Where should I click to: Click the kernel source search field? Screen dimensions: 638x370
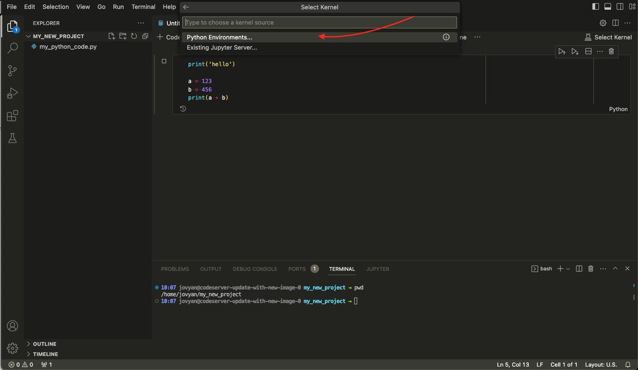319,22
